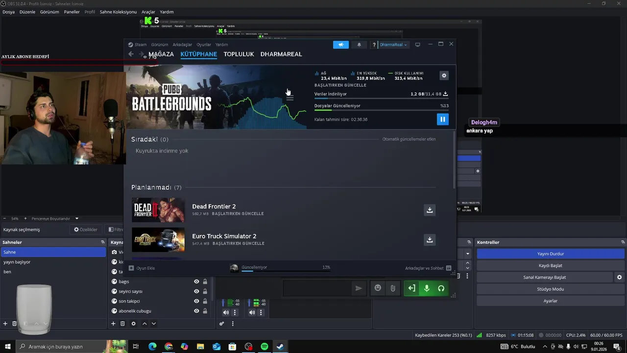Screen dimensions: 627x353
Task: Download Dead Frontier 2 update now
Action: pos(430,210)
